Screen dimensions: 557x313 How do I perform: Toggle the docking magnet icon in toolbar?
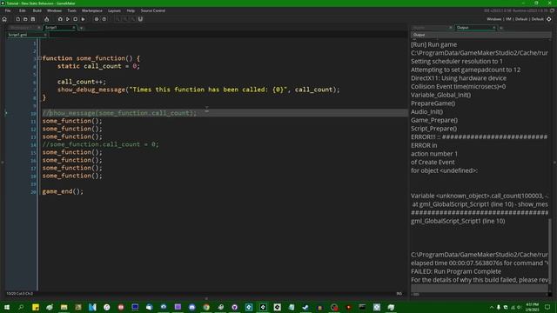(140, 19)
